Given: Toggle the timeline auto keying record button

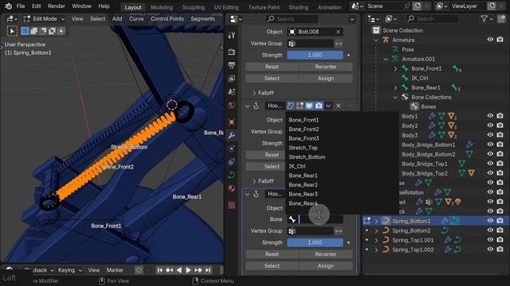Looking at the screenshot, I should tap(139, 270).
